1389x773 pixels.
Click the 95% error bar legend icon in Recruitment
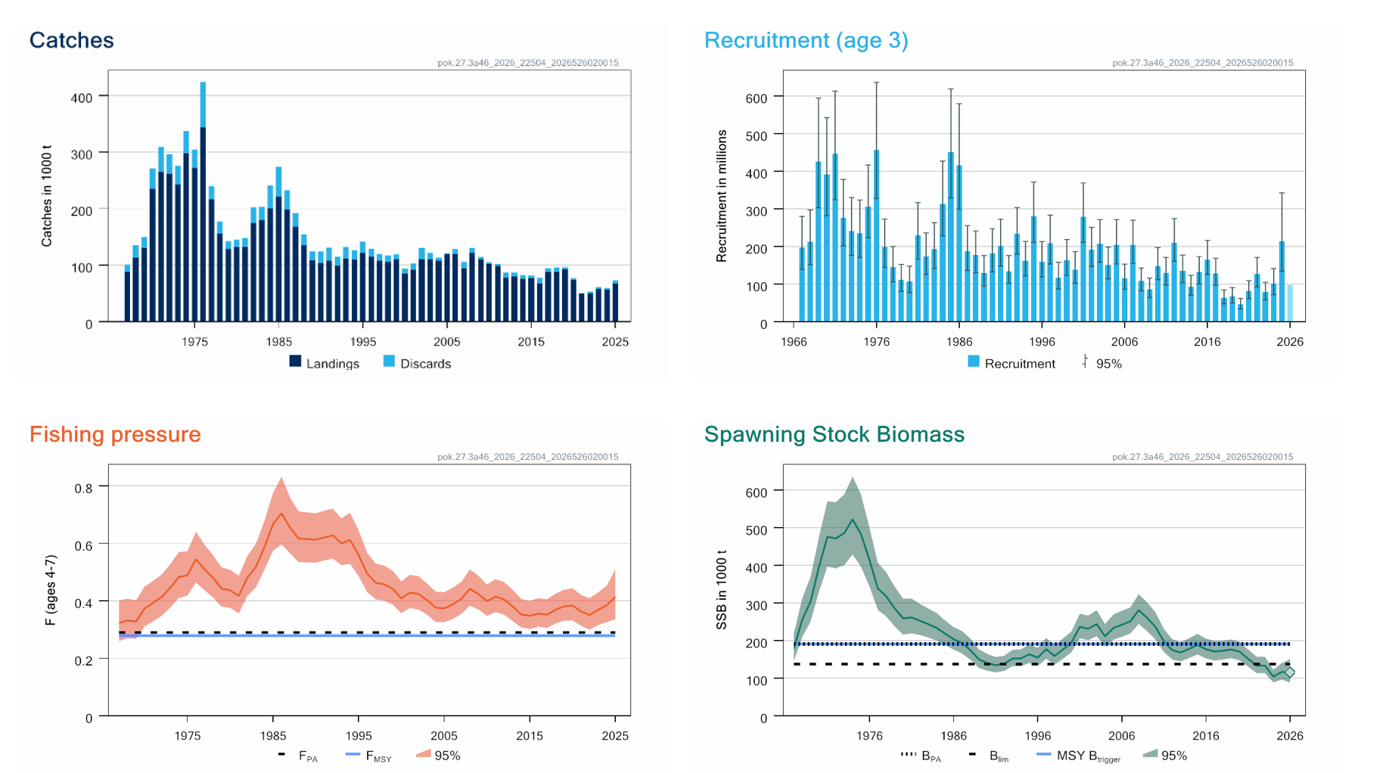point(1085,362)
